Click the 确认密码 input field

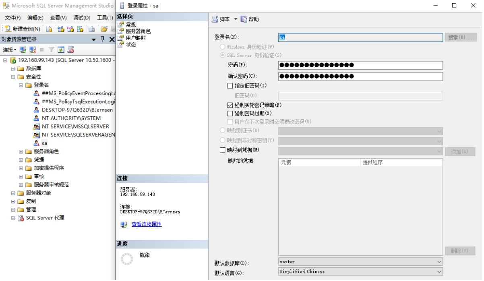[360, 76]
